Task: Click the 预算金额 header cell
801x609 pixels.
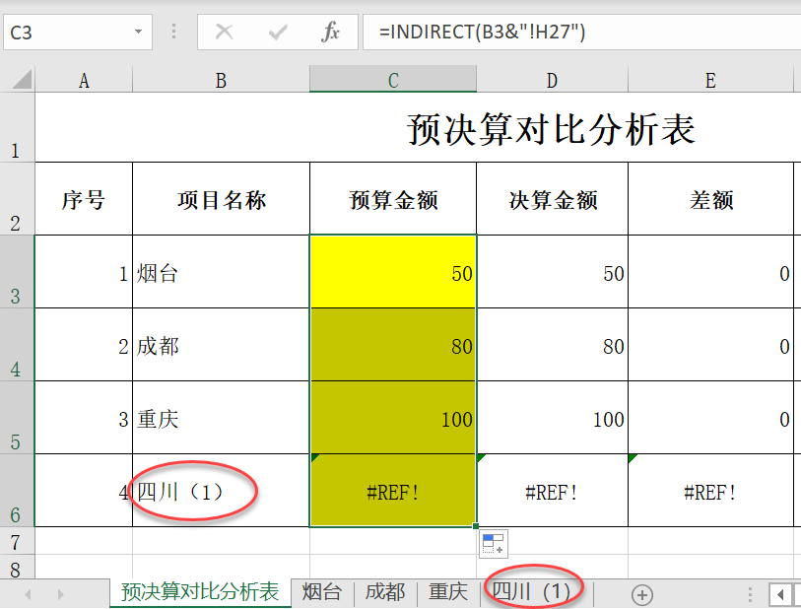Action: pos(393,199)
